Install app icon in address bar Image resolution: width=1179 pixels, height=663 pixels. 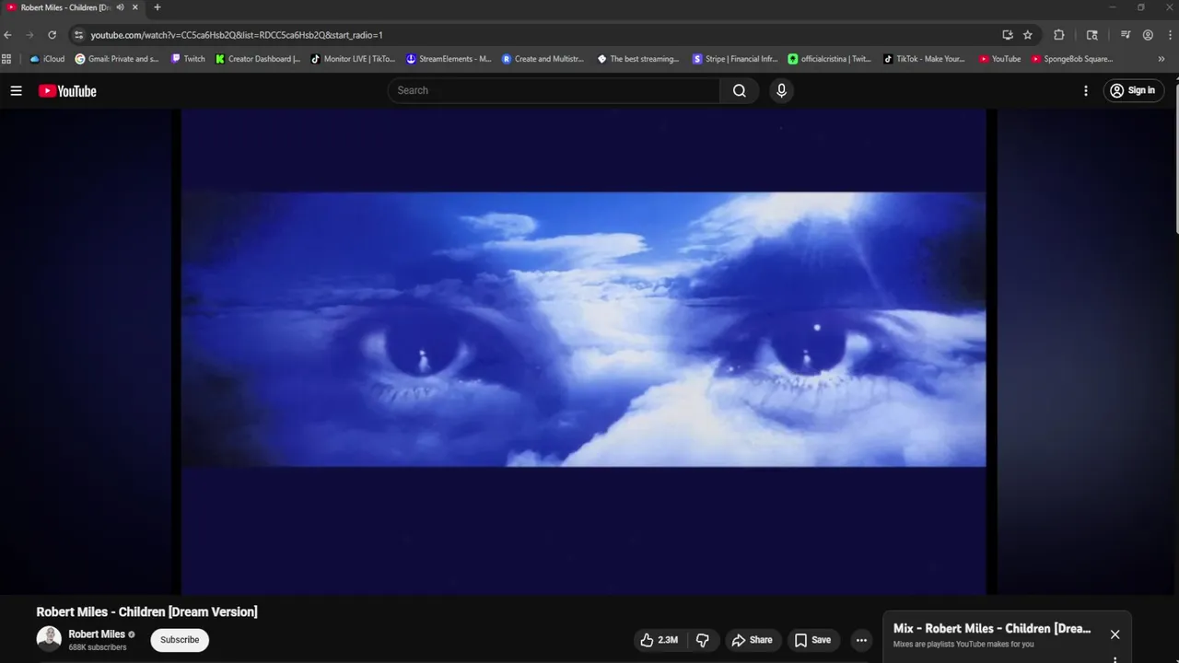tap(1008, 35)
